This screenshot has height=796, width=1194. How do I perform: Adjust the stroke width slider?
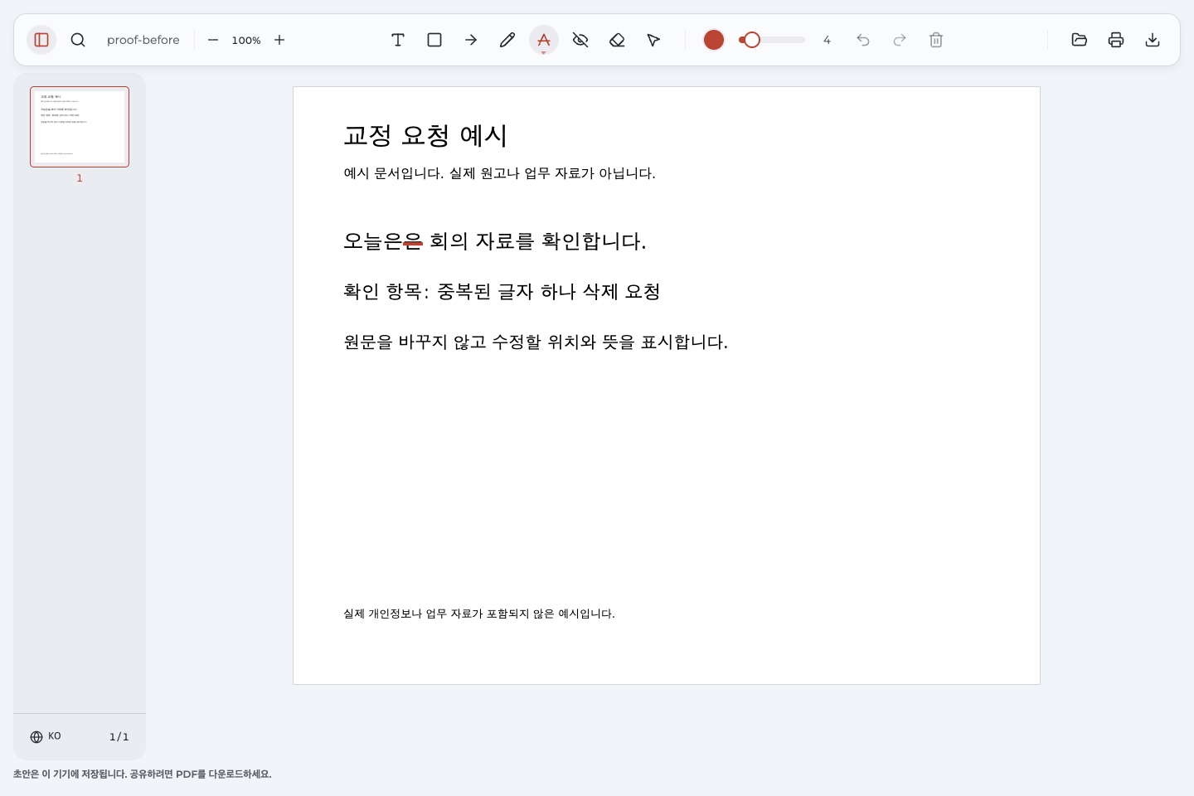772,40
